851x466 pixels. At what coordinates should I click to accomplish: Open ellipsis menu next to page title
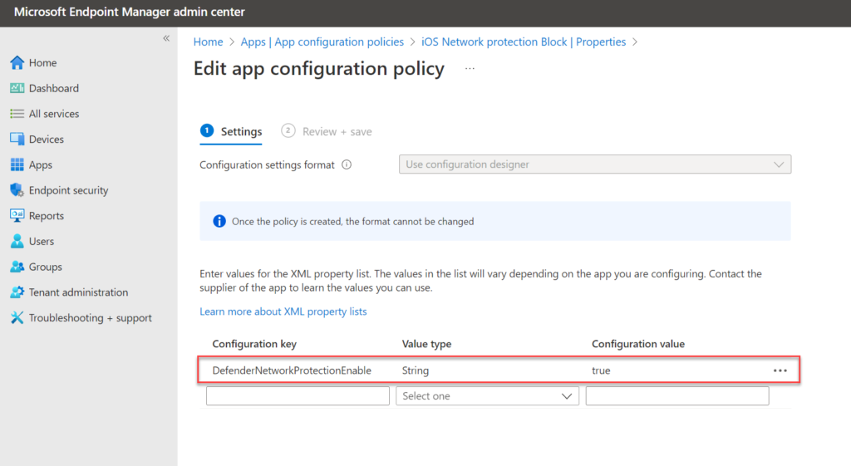point(470,68)
